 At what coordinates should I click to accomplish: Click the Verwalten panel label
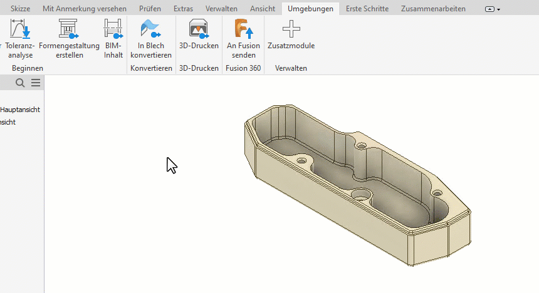(291, 68)
